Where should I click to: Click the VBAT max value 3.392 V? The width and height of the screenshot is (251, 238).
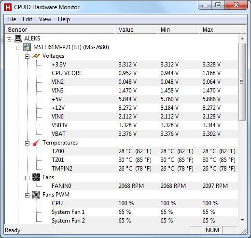click(211, 134)
